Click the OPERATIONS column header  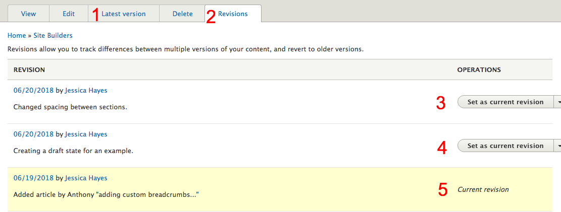coord(479,69)
